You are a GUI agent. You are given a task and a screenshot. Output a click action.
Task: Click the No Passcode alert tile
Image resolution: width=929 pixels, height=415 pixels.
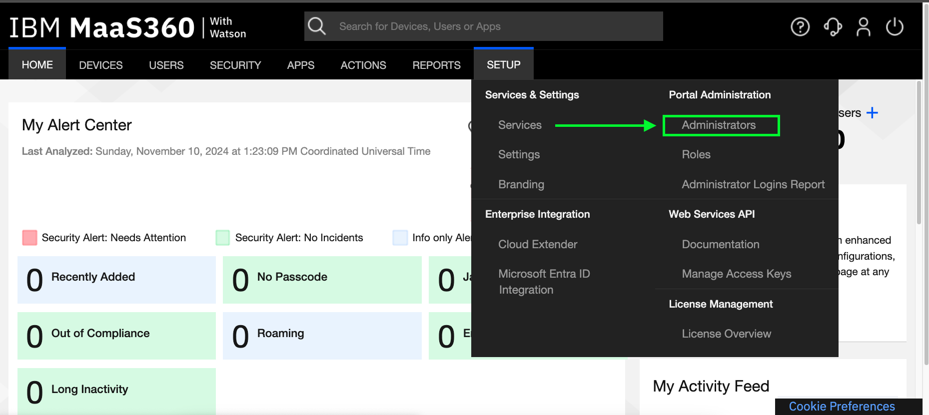point(322,280)
